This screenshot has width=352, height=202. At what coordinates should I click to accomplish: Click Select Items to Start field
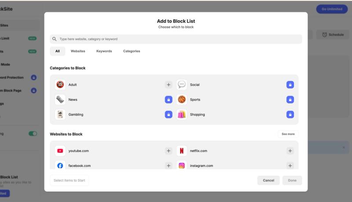pos(70,181)
